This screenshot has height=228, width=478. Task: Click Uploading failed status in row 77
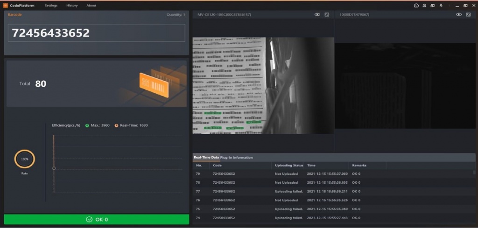pyautogui.click(x=288, y=192)
